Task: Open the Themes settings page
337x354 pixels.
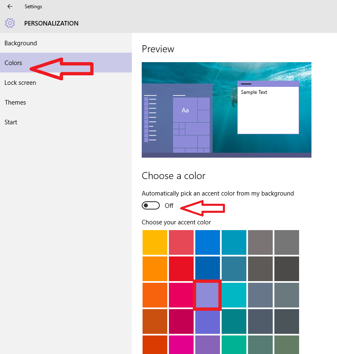Action: (x=15, y=102)
